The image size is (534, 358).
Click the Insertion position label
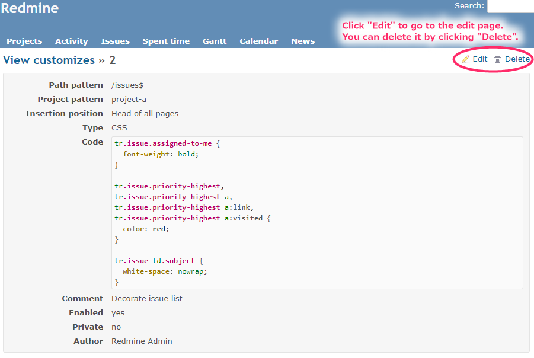click(65, 114)
